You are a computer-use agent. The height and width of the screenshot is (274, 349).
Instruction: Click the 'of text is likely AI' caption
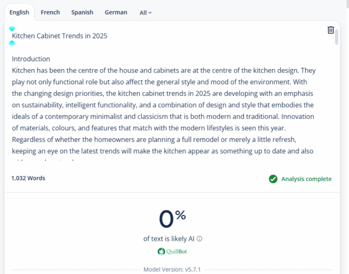[x=169, y=239]
